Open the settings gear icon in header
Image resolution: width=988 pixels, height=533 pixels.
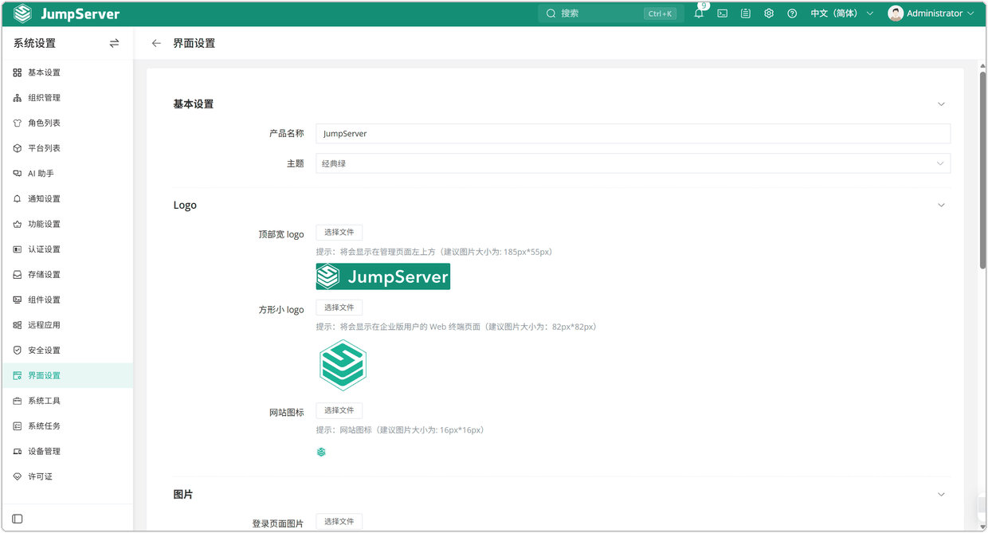(769, 14)
